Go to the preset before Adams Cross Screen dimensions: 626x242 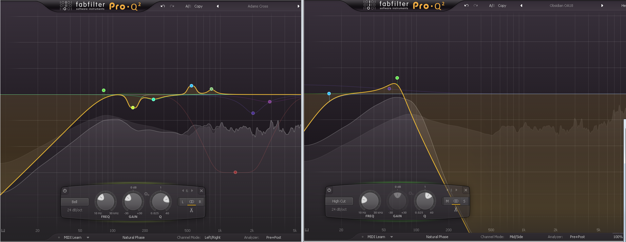coord(218,6)
